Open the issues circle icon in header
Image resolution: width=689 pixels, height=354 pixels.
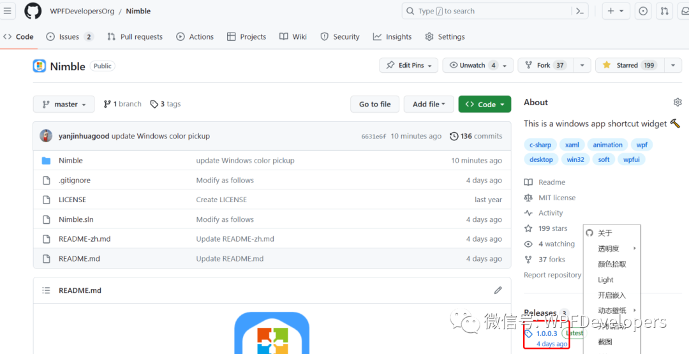[643, 11]
